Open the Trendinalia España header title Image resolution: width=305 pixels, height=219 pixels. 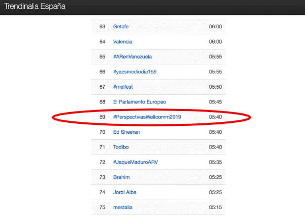click(x=35, y=6)
